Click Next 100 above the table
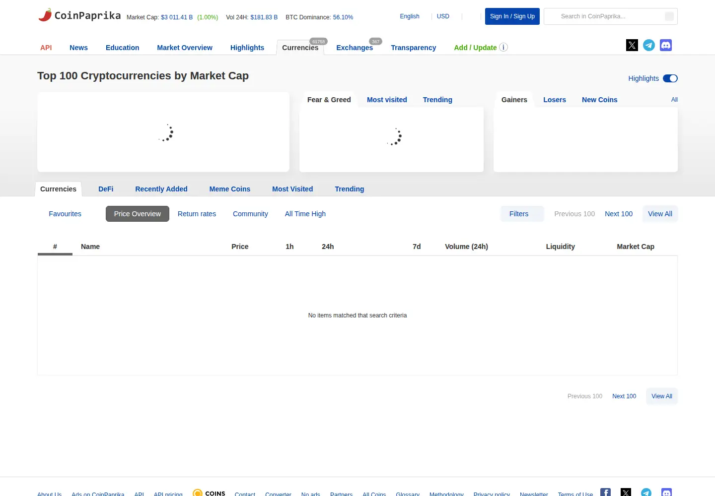Image resolution: width=715 pixels, height=496 pixels. click(619, 214)
